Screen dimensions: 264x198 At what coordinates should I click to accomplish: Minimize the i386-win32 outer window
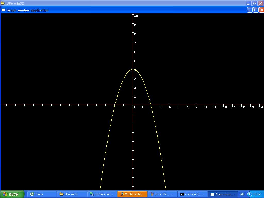(249, 3)
